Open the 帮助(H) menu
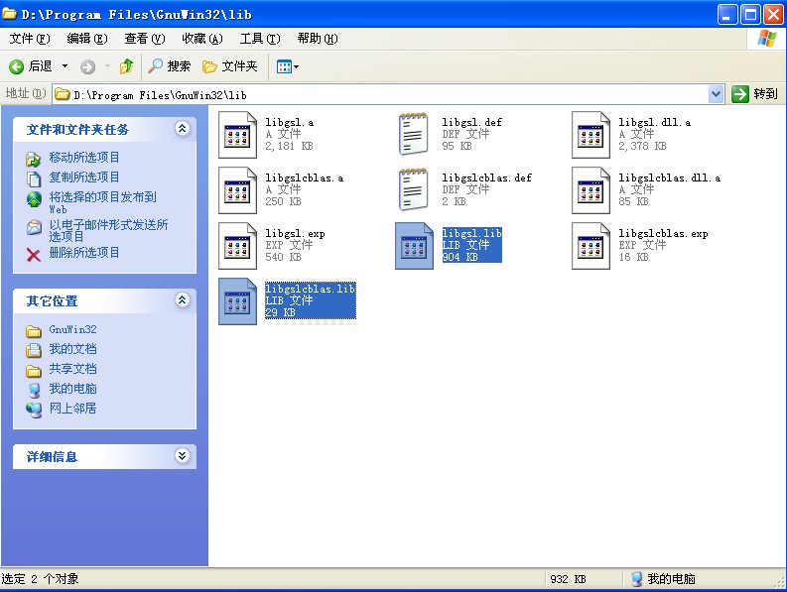This screenshot has height=592, width=787. (318, 39)
